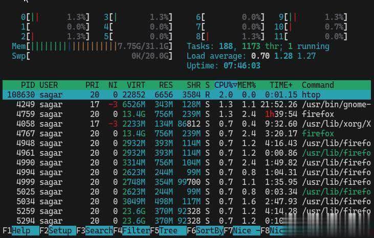Screen dimensions: 374x238
Task: Click the PID column header
Action: click(28, 85)
